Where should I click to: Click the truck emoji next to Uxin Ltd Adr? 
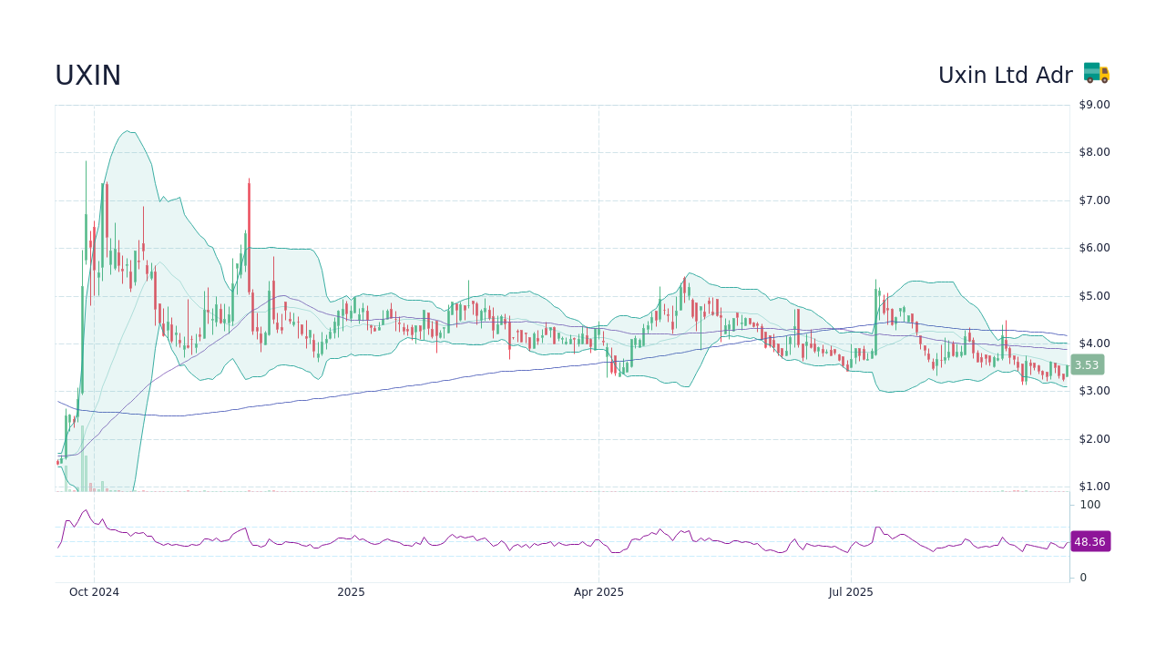pyautogui.click(x=1096, y=74)
